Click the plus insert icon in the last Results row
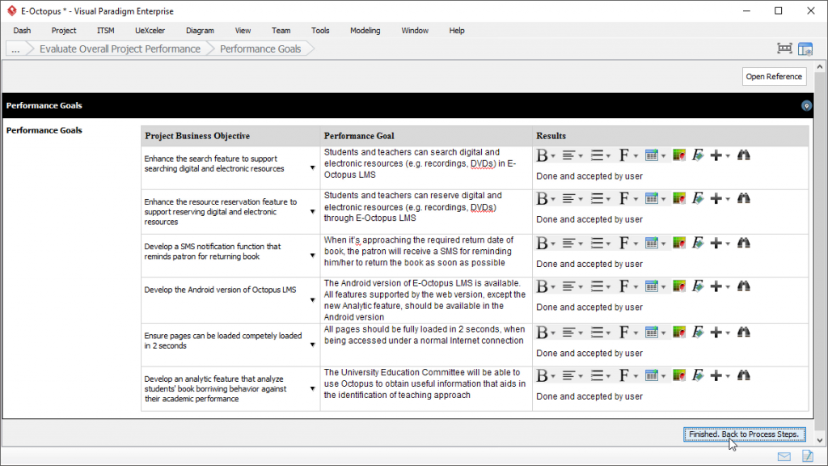 (716, 375)
